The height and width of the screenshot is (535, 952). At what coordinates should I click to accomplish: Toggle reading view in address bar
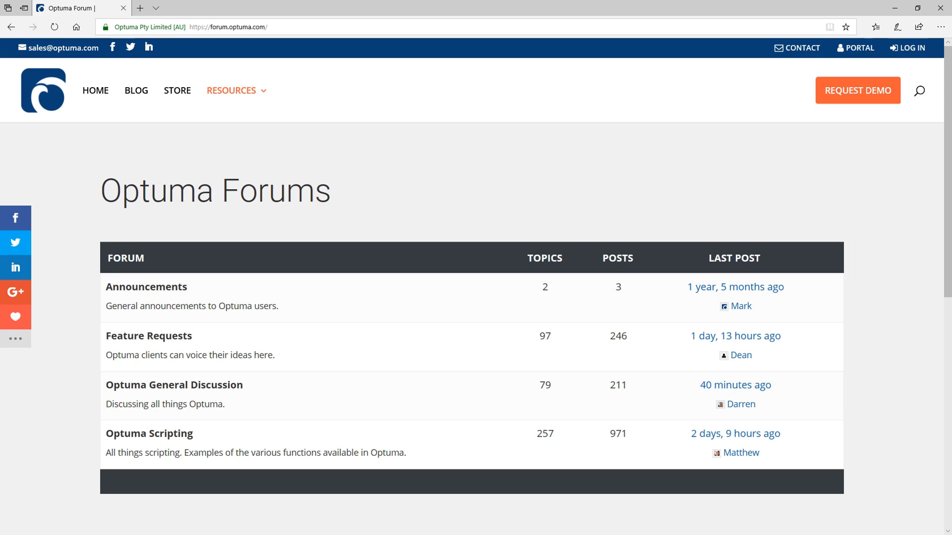click(x=829, y=27)
